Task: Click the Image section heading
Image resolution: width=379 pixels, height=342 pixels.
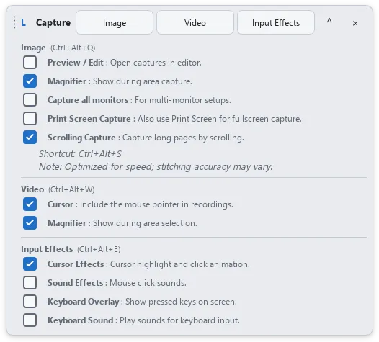Action: tap(33, 48)
